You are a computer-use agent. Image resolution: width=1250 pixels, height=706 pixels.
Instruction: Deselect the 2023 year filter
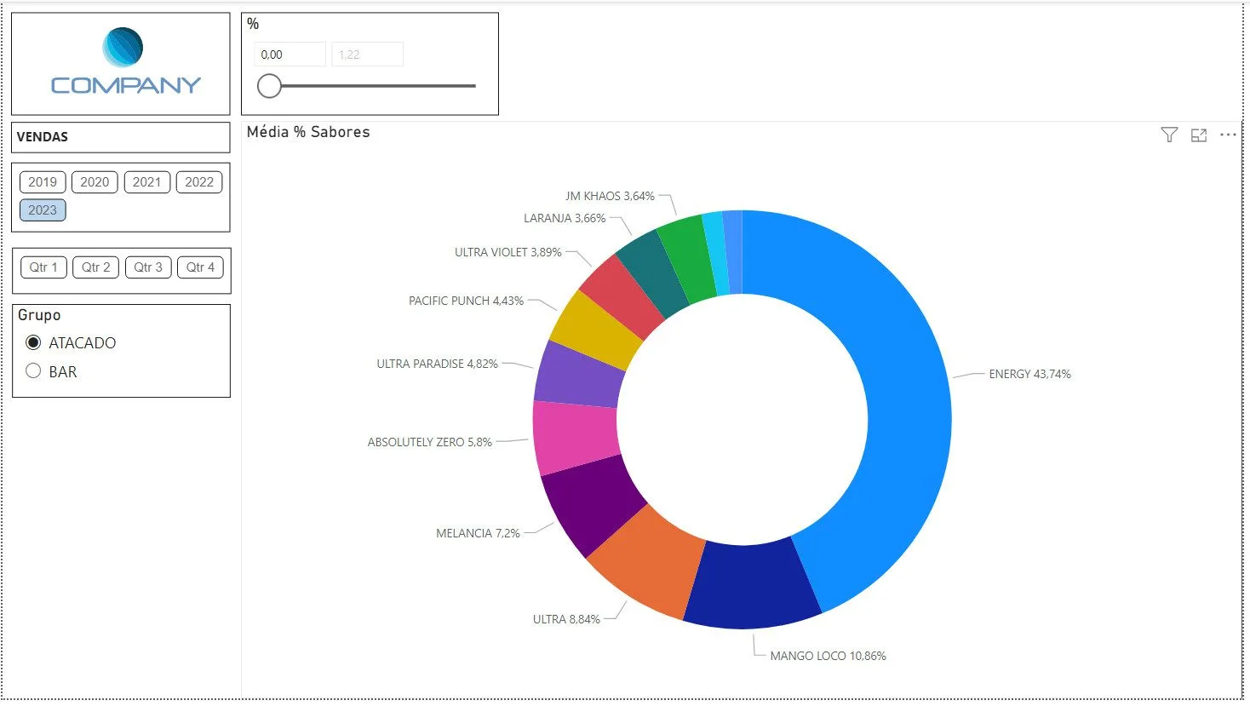43,210
